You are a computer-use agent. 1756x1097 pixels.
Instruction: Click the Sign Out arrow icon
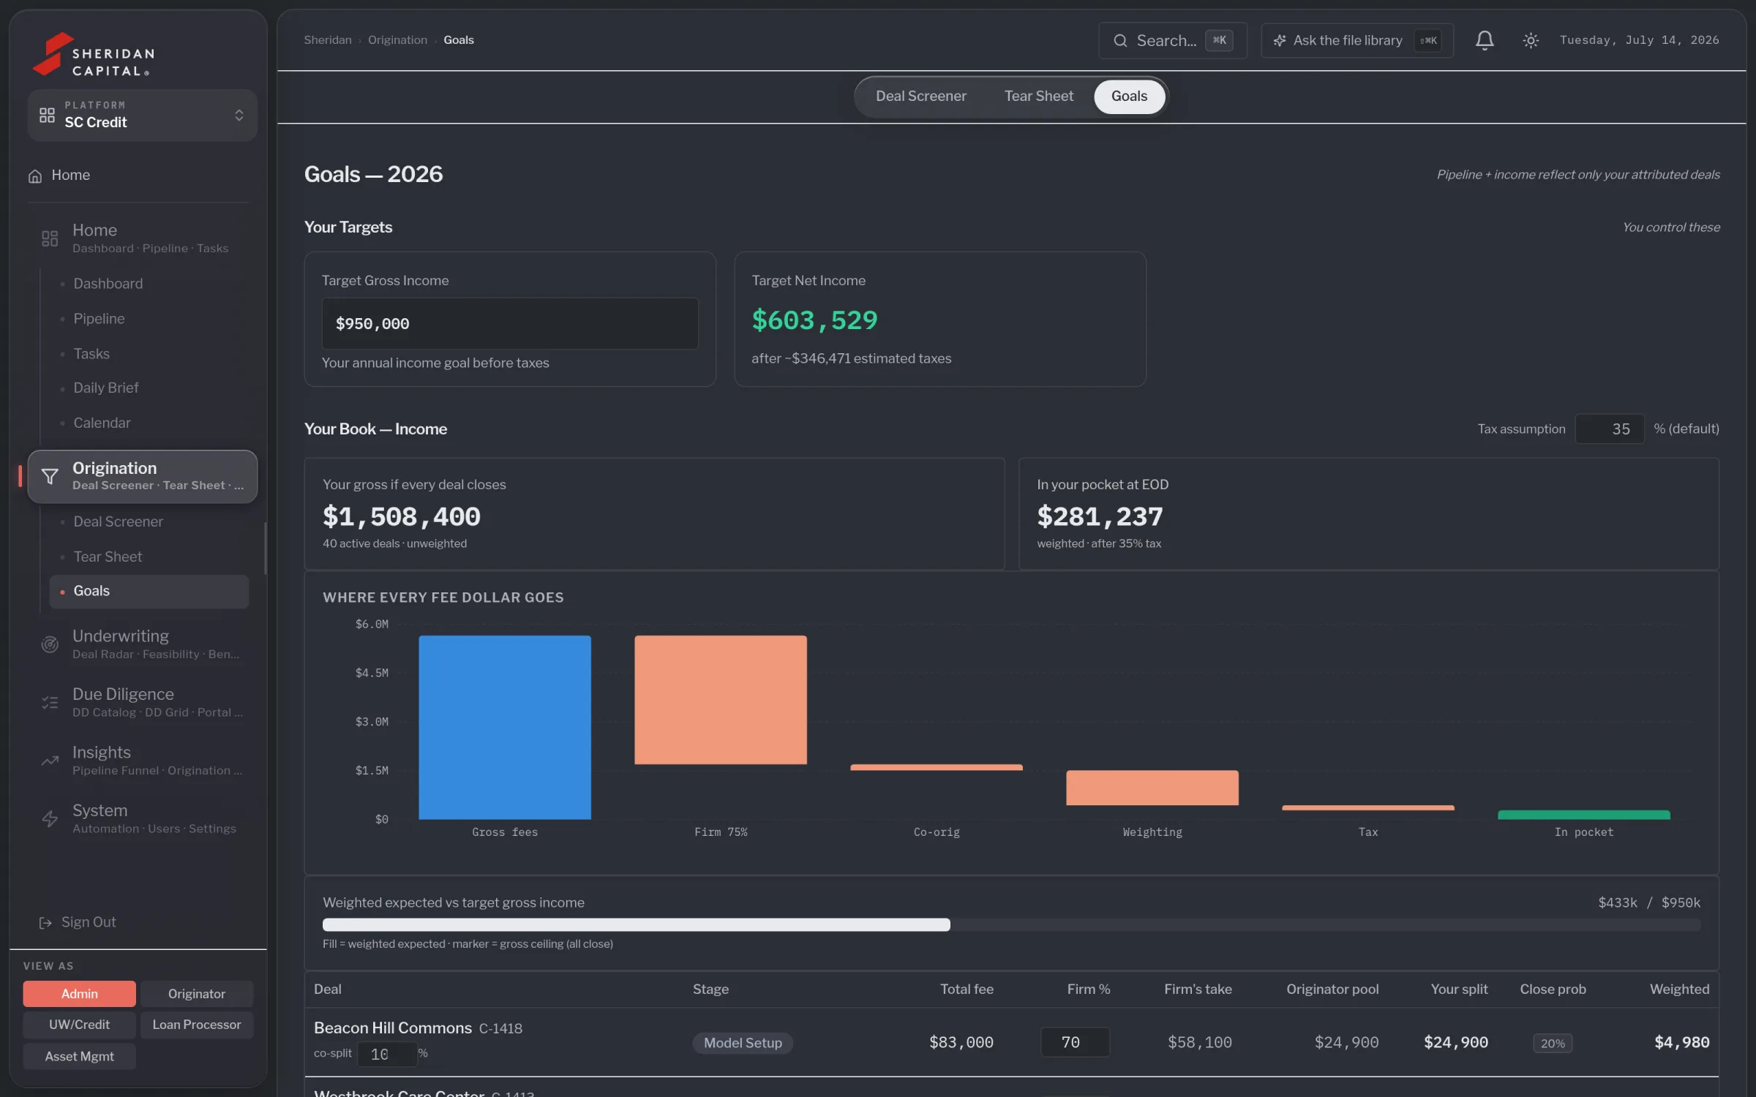click(x=45, y=922)
